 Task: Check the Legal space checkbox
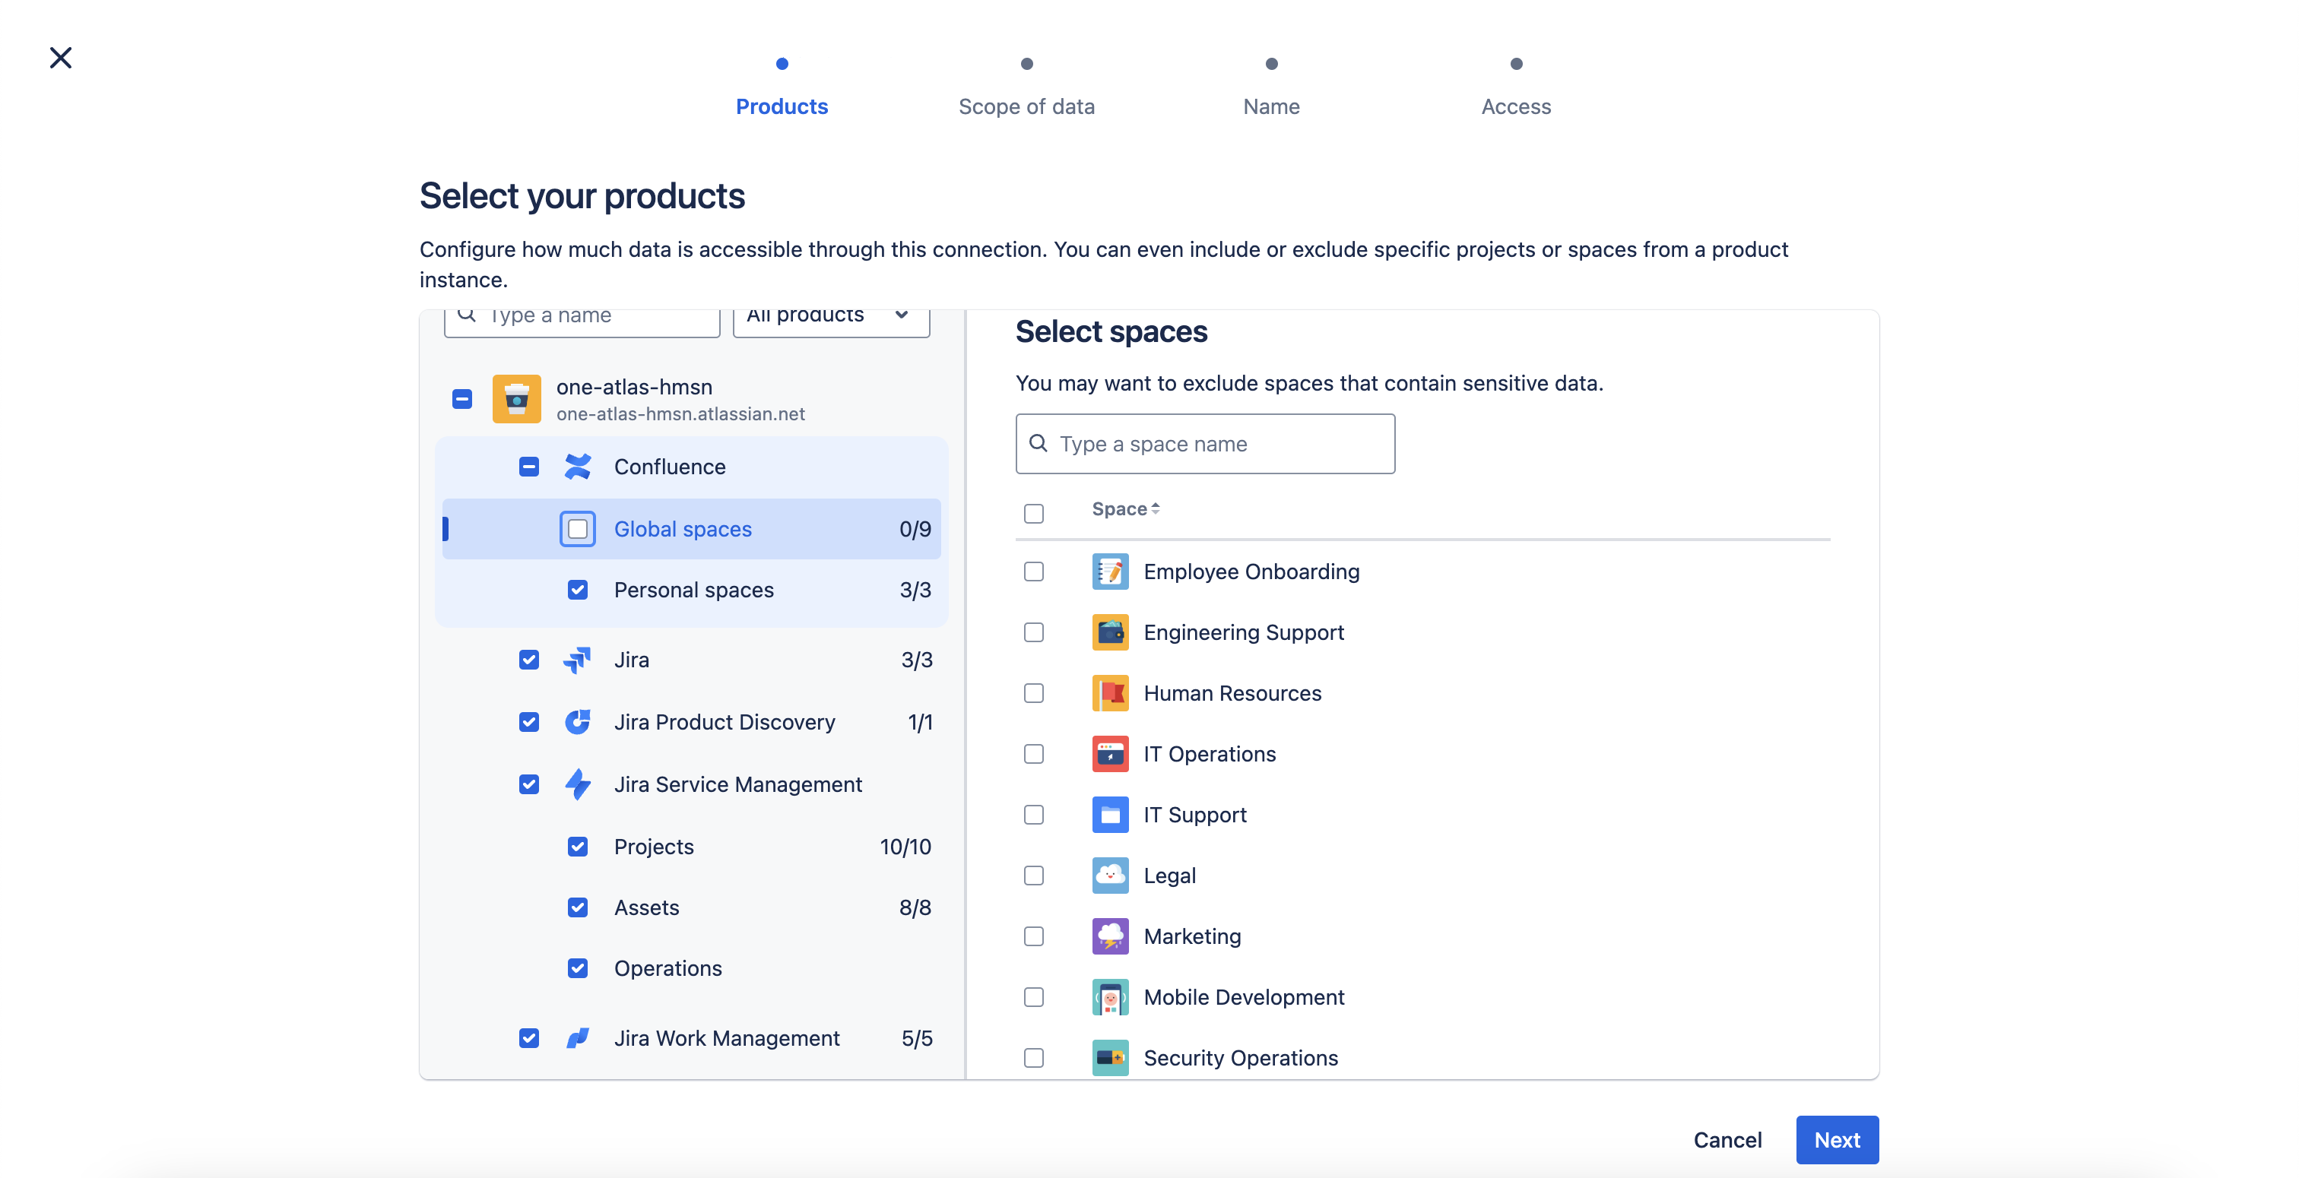pos(1033,876)
